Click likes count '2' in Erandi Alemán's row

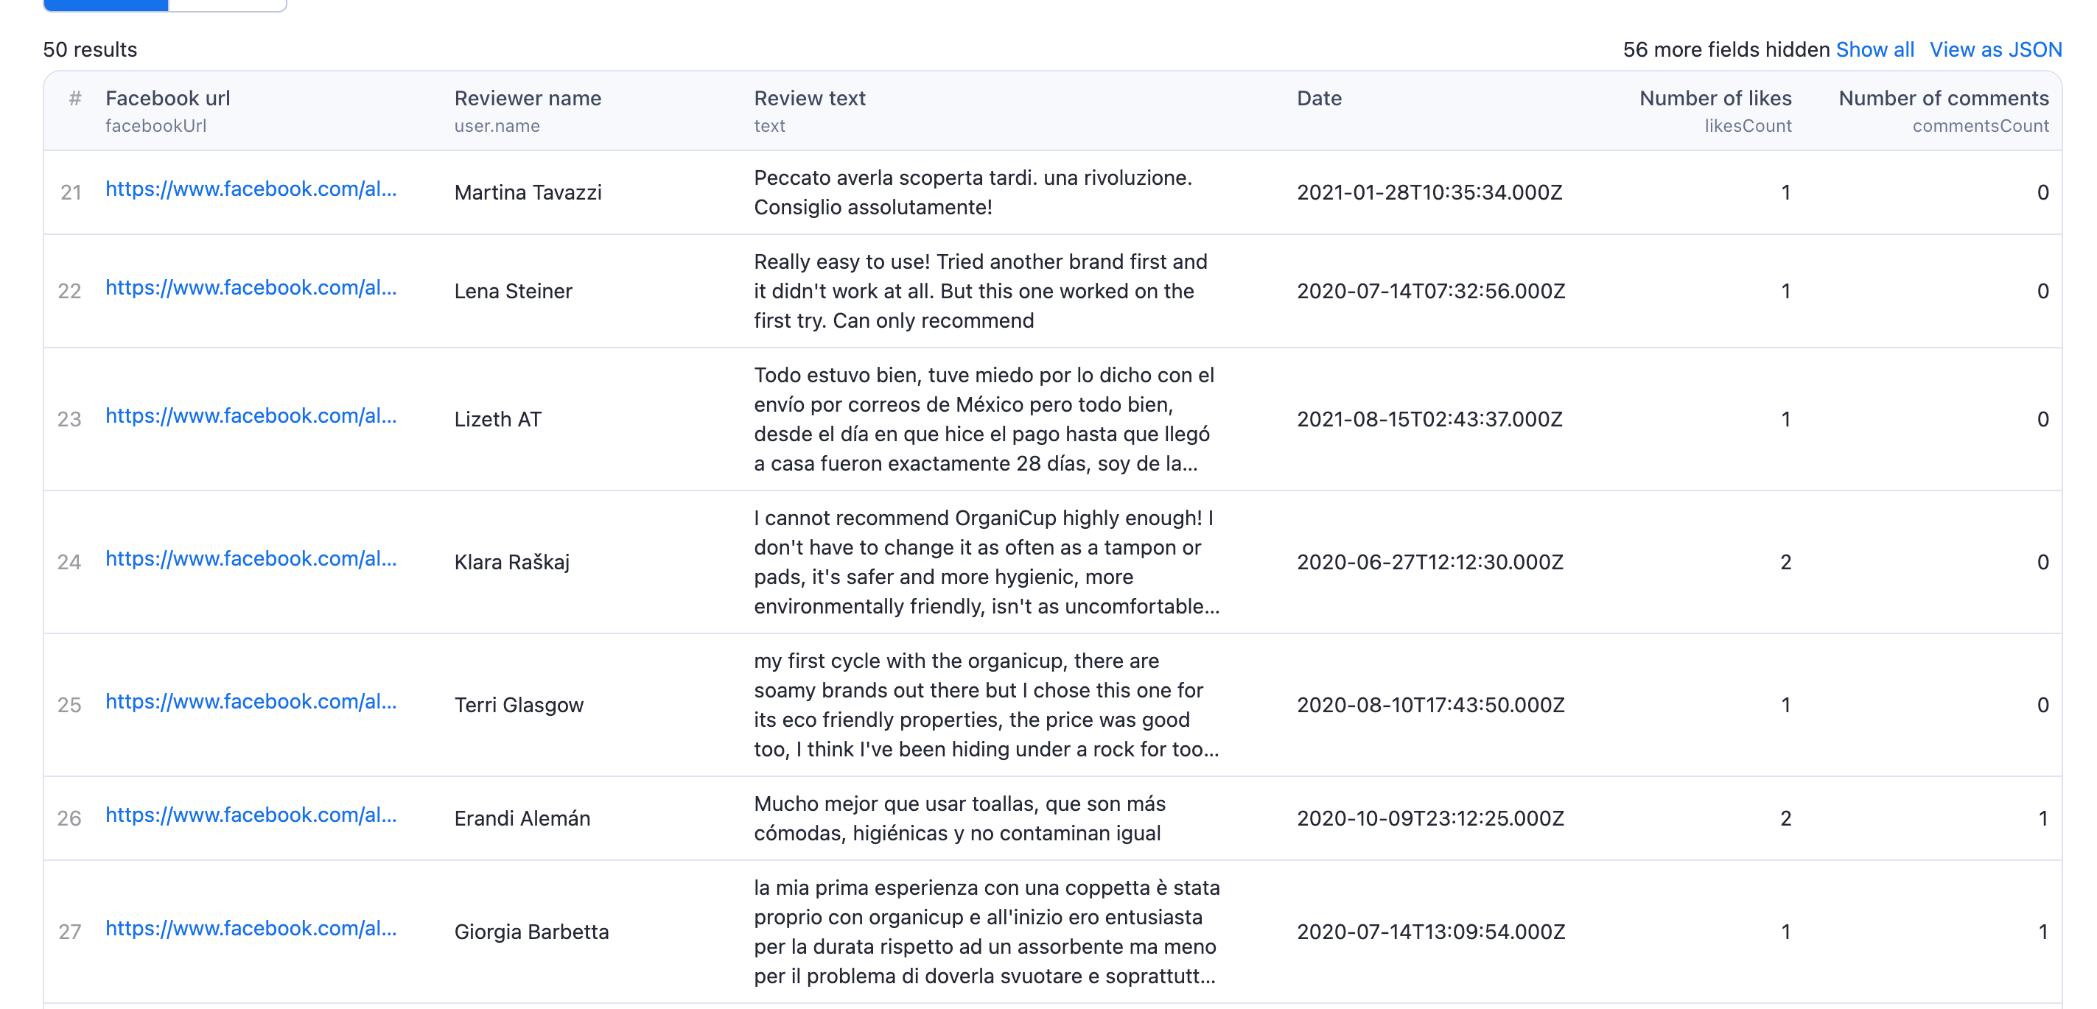pyautogui.click(x=1785, y=818)
